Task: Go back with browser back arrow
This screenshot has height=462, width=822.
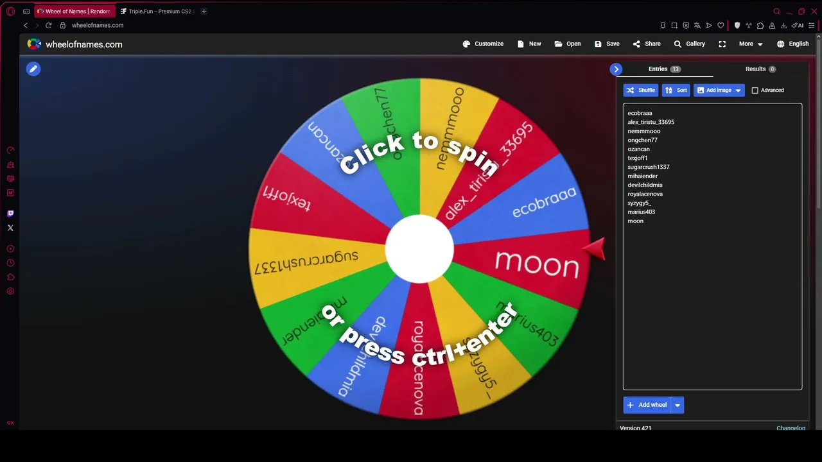Action: click(x=26, y=25)
